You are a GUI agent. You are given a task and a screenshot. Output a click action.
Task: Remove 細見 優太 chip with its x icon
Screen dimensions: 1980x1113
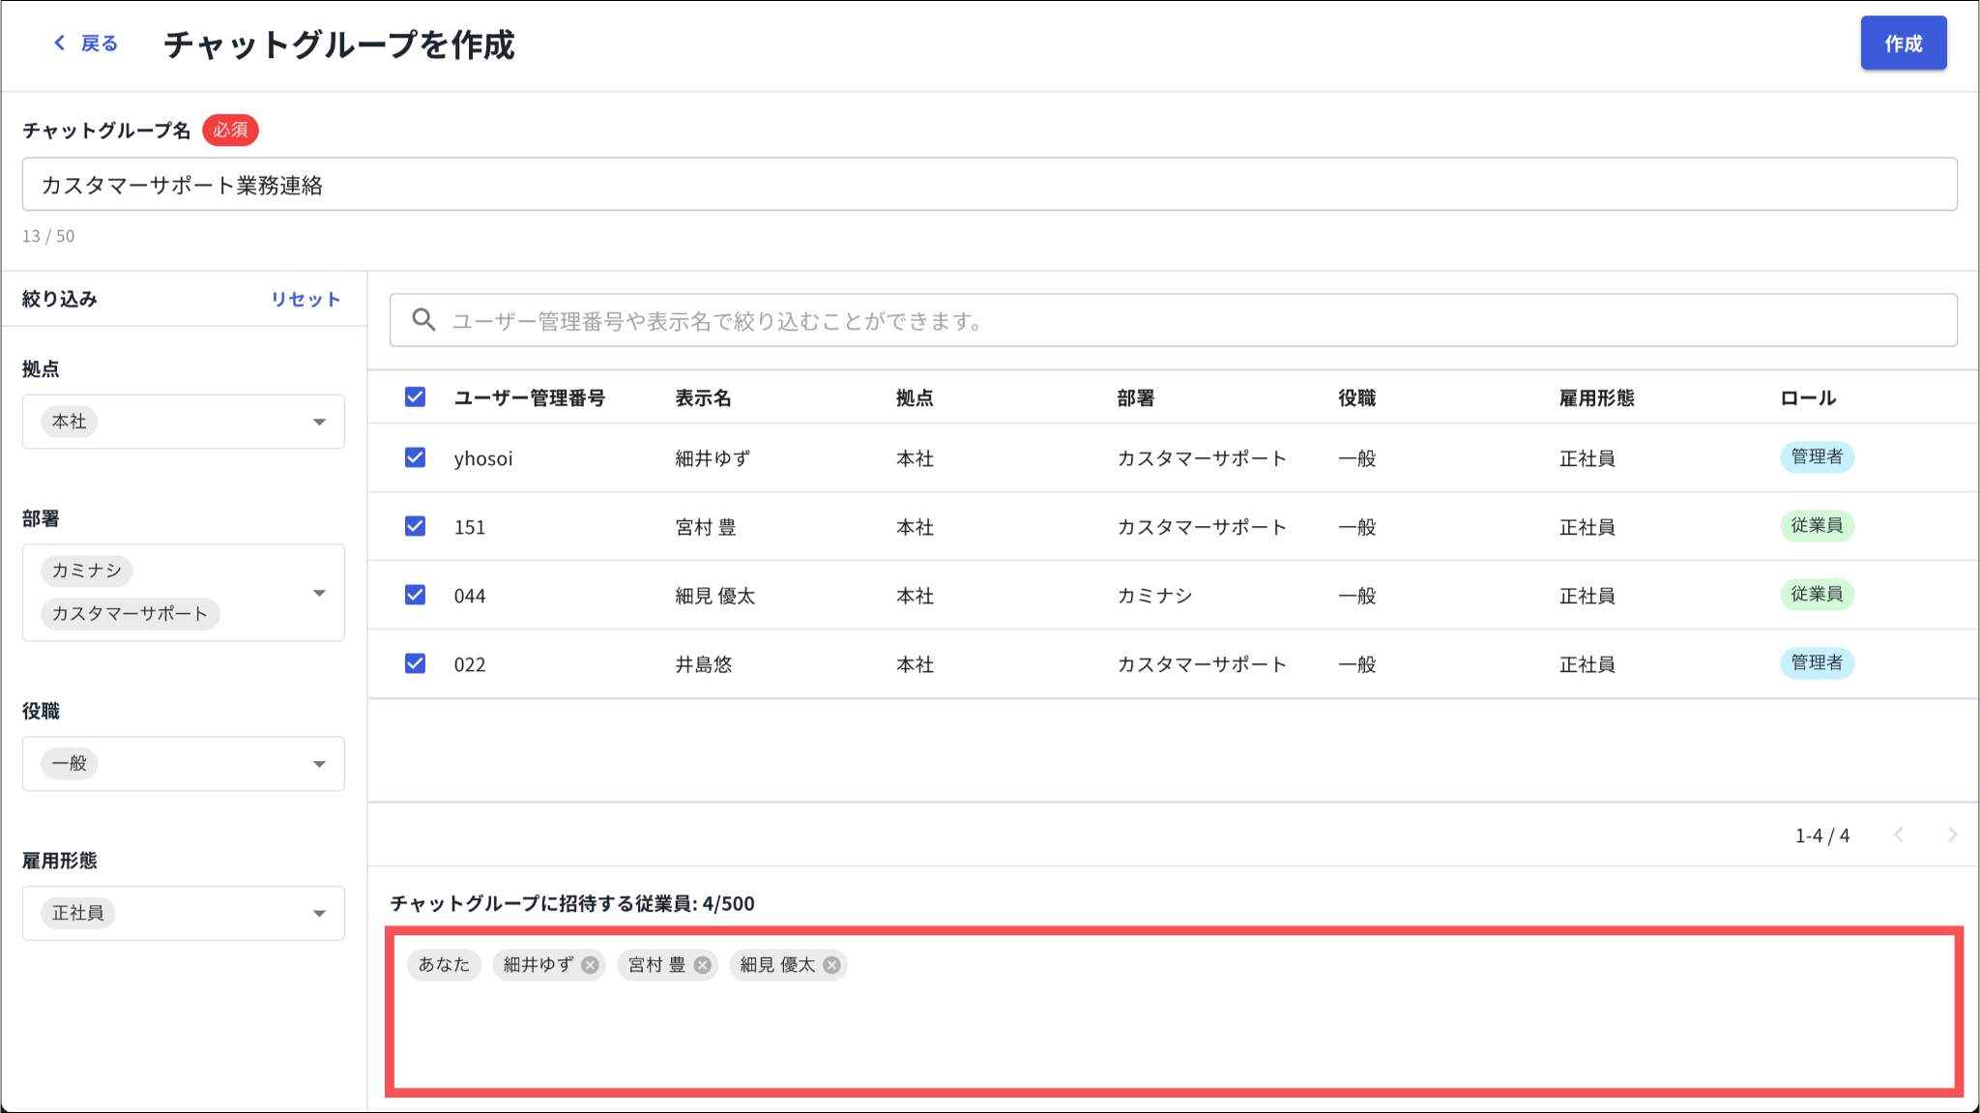tap(831, 965)
